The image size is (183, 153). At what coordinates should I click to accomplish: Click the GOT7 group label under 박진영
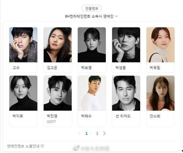point(51,122)
